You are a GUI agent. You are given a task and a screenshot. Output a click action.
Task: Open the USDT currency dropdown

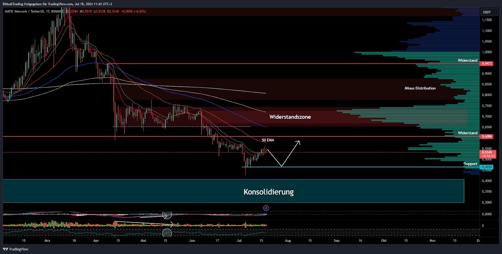(489, 12)
